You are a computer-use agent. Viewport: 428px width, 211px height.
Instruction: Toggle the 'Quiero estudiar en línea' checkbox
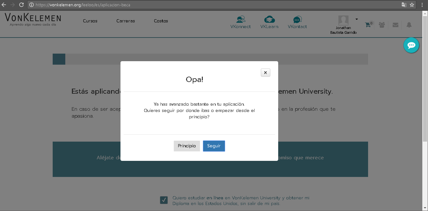pyautogui.click(x=164, y=200)
